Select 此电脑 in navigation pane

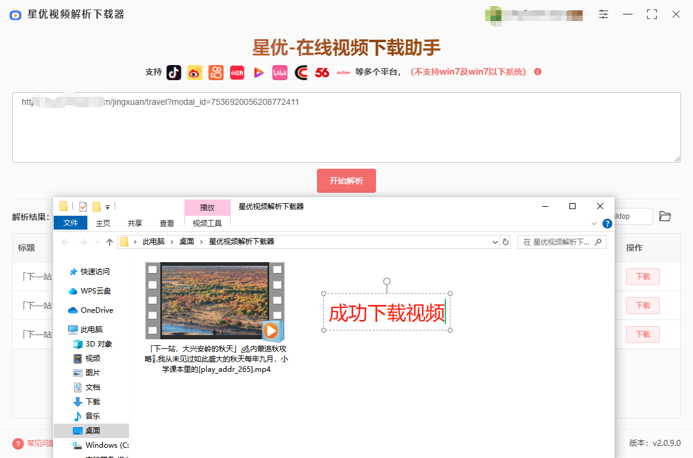click(x=92, y=330)
